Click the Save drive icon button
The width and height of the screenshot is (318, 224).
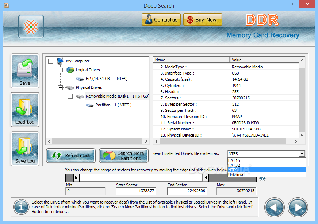click(x=25, y=71)
